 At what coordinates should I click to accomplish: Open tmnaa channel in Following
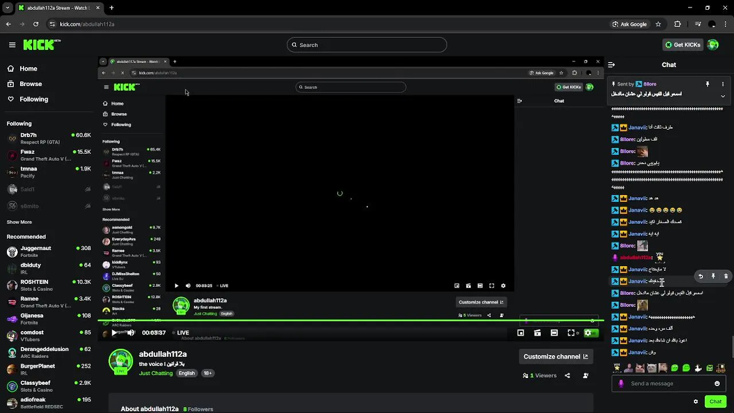[49, 172]
